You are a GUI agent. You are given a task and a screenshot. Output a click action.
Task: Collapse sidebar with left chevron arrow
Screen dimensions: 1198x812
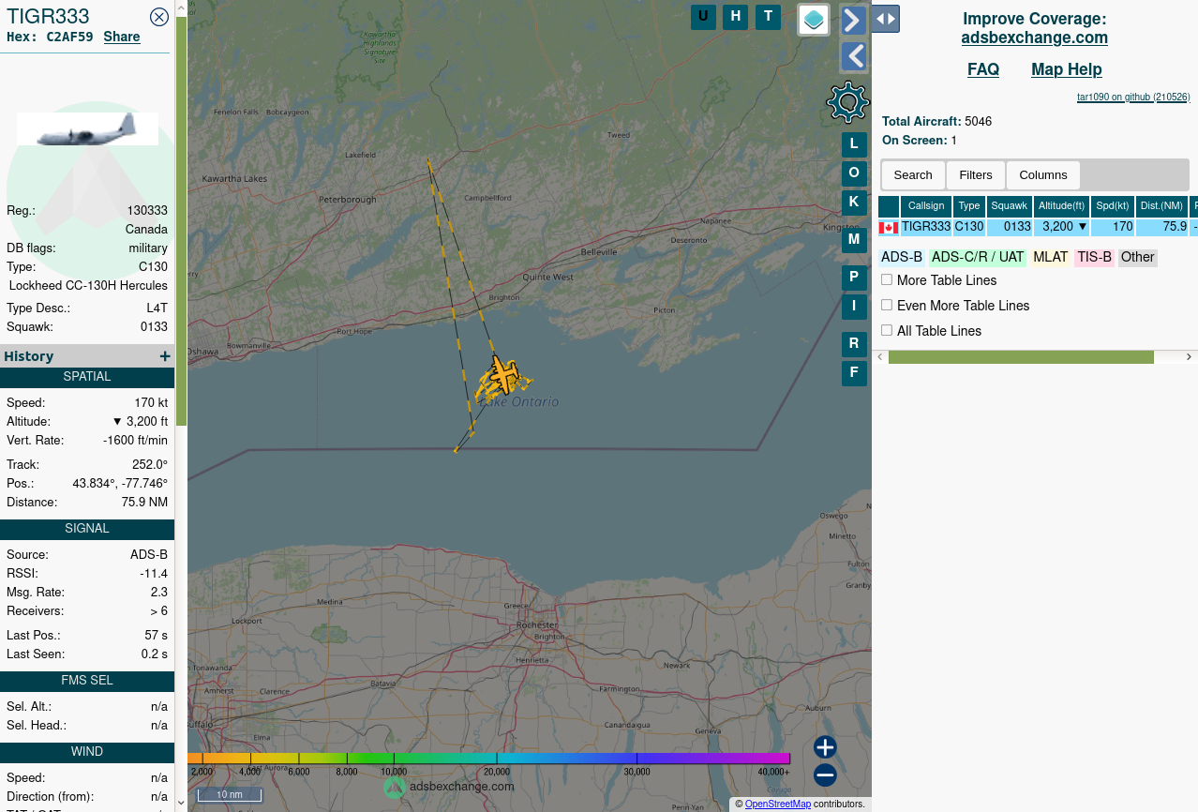(x=853, y=56)
